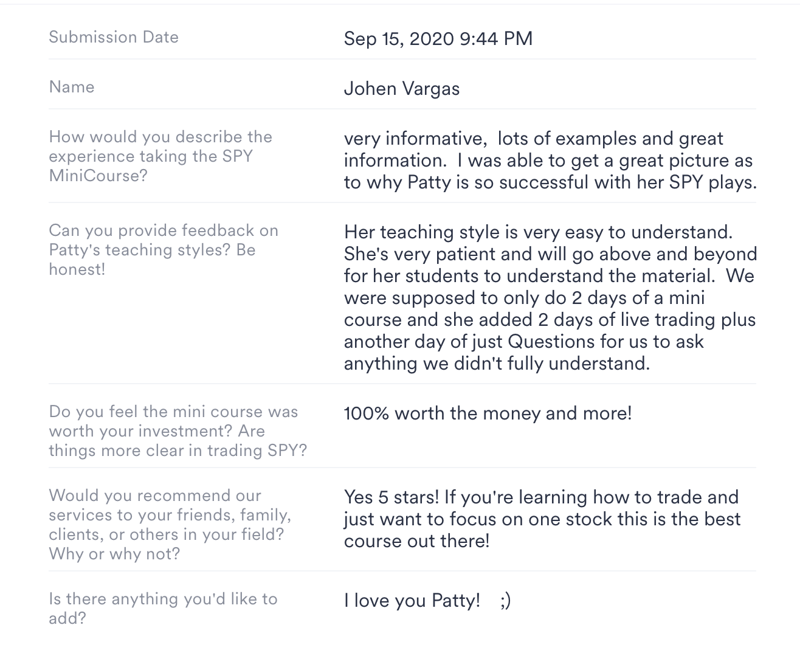Click the Name field label
Screen dimensions: 800x670
click(72, 87)
